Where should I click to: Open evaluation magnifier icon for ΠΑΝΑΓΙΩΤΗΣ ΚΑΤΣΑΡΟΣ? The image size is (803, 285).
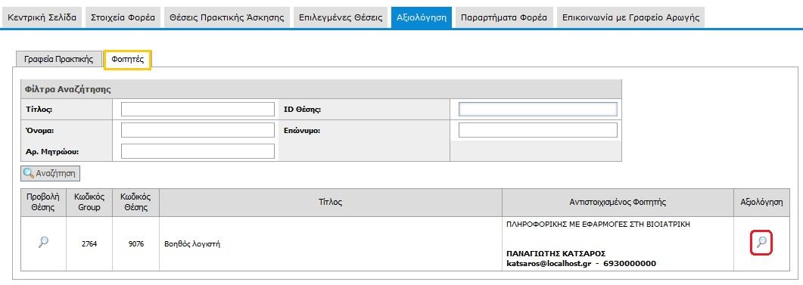[761, 243]
